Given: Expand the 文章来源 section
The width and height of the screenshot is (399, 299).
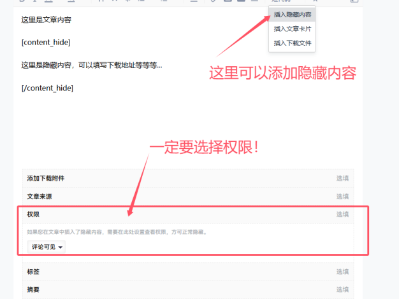Looking at the screenshot, I should 188,197.
